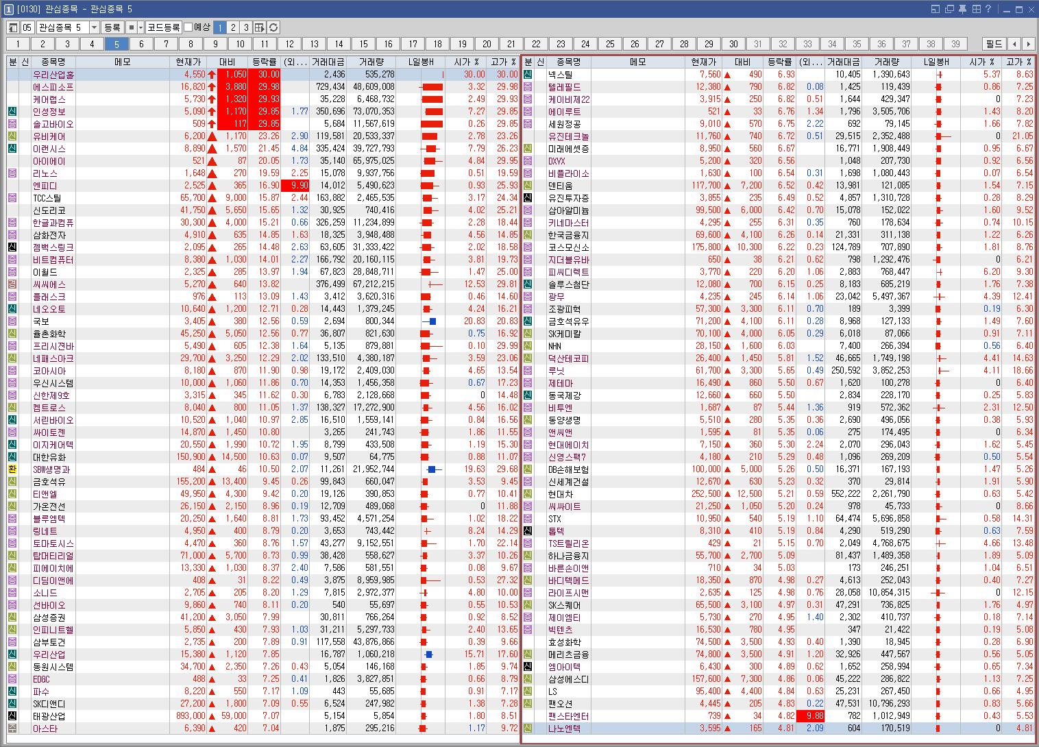Click the red 9.88 cell in 팬스타엔터 row
Viewport: 1039px width, 747px height.
(x=811, y=716)
